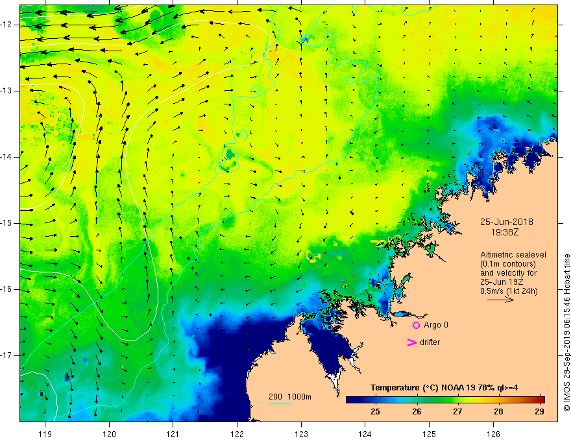Click the '25-Jun 19Z' caption line
This screenshot has height=441, width=571.
[503, 282]
